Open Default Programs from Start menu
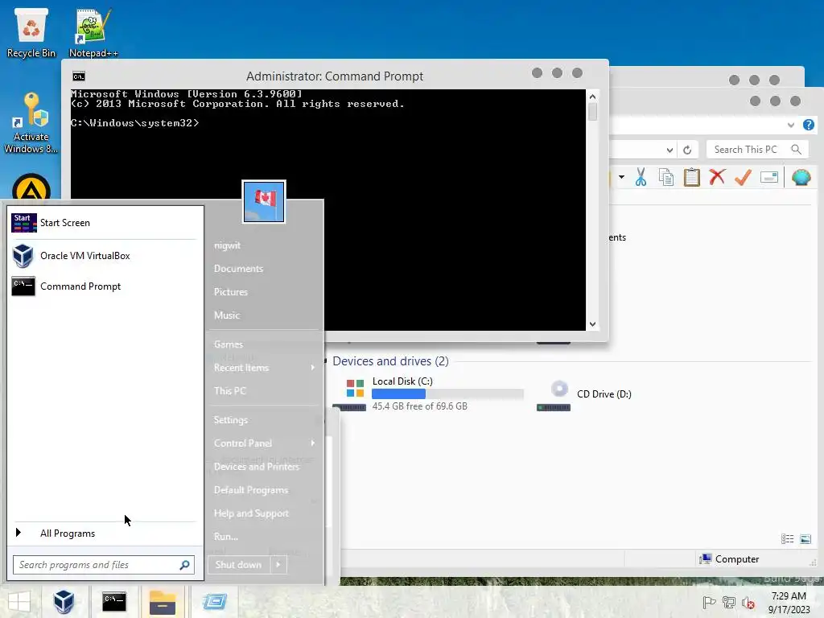 point(251,490)
